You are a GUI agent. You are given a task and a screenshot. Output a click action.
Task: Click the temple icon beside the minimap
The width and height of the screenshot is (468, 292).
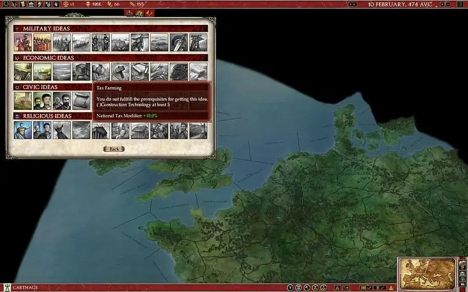pyautogui.click(x=462, y=274)
